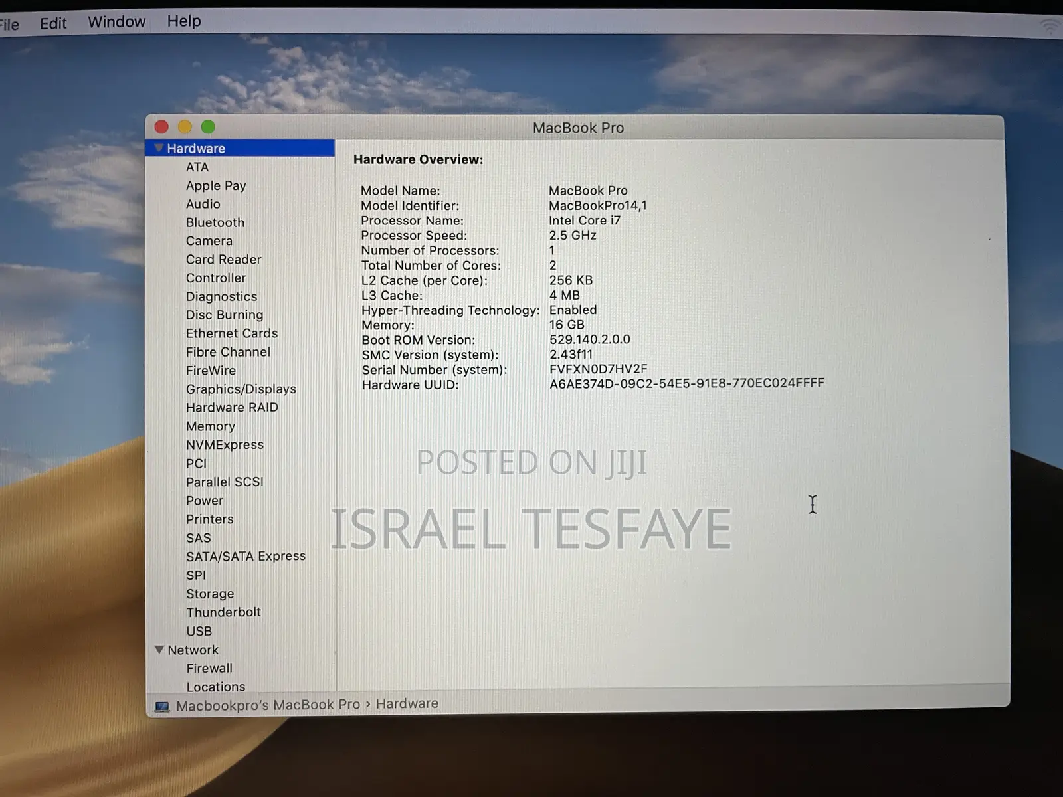Select PCI in the sidebar
Screen dimensions: 1063x797
[196, 464]
